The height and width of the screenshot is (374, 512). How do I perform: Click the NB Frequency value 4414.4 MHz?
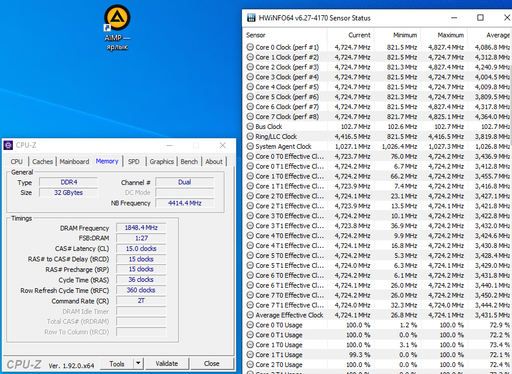tap(185, 203)
